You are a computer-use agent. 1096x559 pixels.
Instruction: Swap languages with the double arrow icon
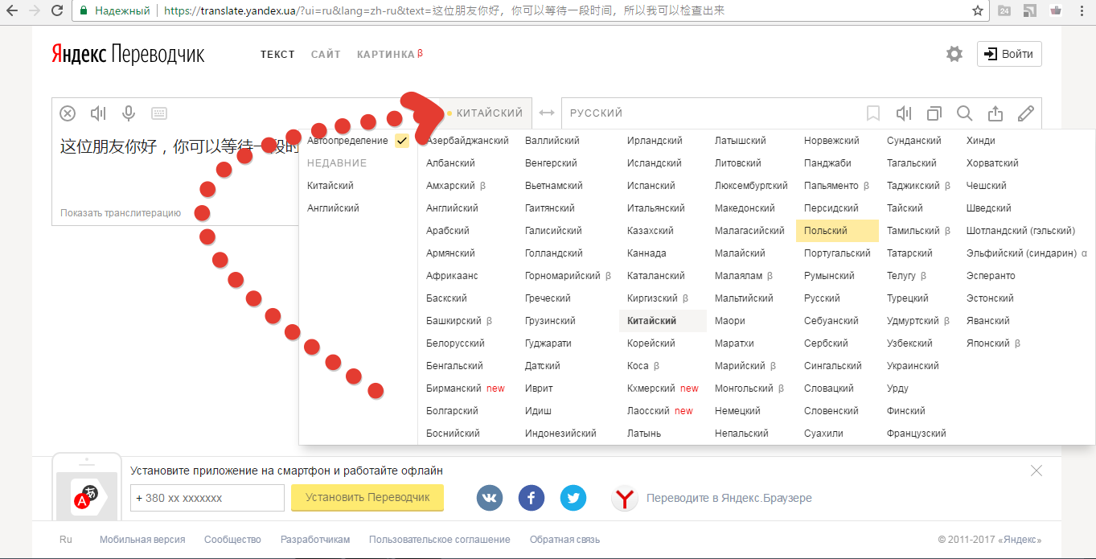click(x=547, y=113)
